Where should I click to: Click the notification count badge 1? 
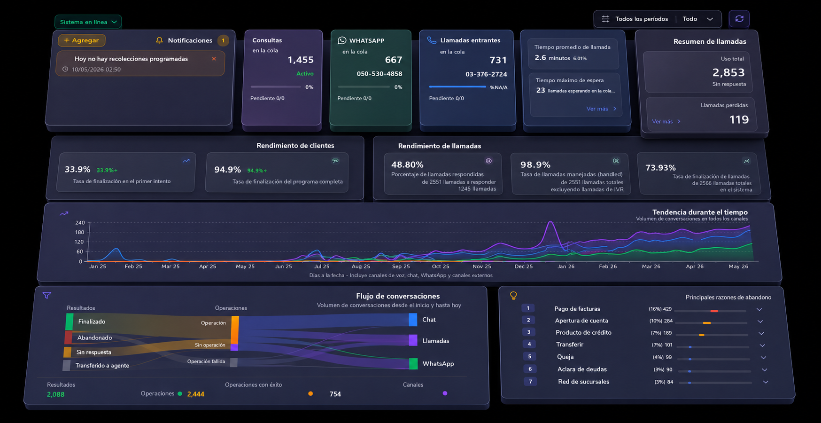223,40
